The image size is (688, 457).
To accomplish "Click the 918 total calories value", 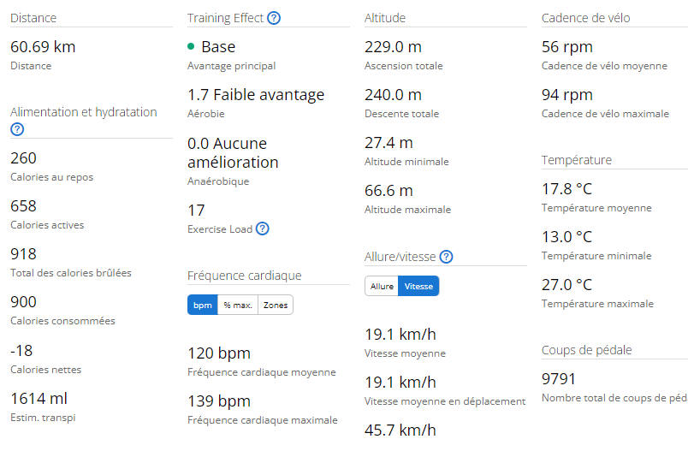I will pos(23,254).
